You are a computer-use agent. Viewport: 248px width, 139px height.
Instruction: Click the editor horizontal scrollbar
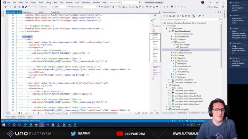click(x=94, y=113)
